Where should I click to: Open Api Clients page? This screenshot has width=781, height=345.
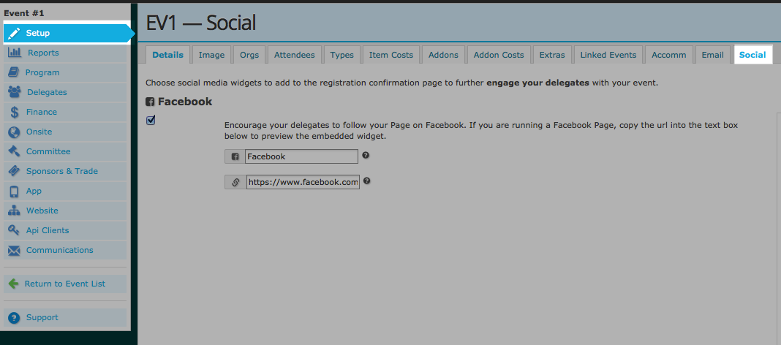pyautogui.click(x=65, y=230)
